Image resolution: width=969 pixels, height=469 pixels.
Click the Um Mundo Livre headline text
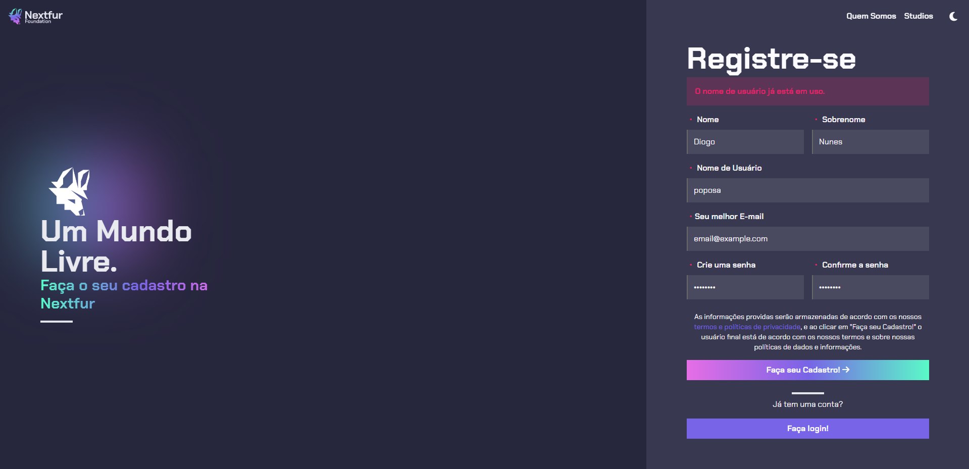(x=116, y=246)
